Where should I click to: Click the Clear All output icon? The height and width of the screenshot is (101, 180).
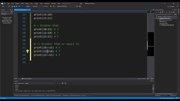click(62, 84)
